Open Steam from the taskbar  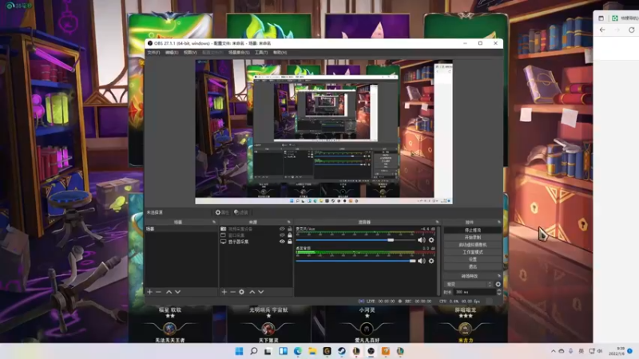point(342,351)
